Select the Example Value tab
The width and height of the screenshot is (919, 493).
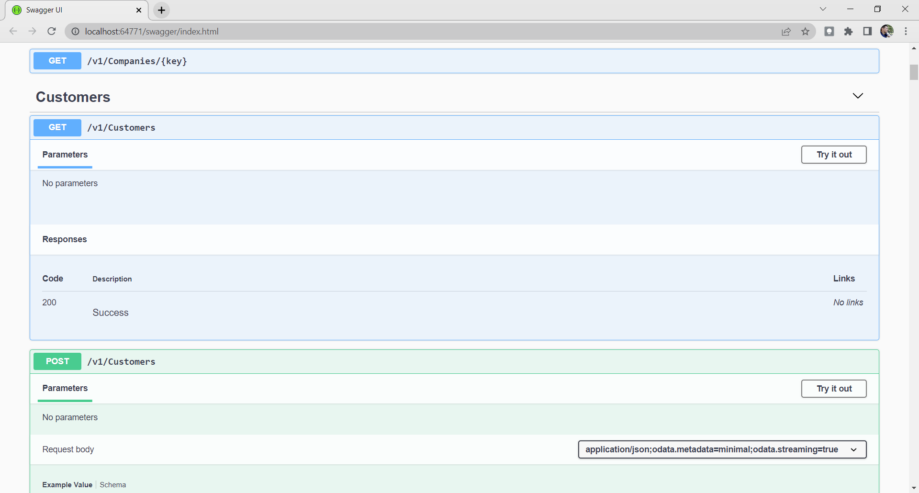click(x=67, y=484)
